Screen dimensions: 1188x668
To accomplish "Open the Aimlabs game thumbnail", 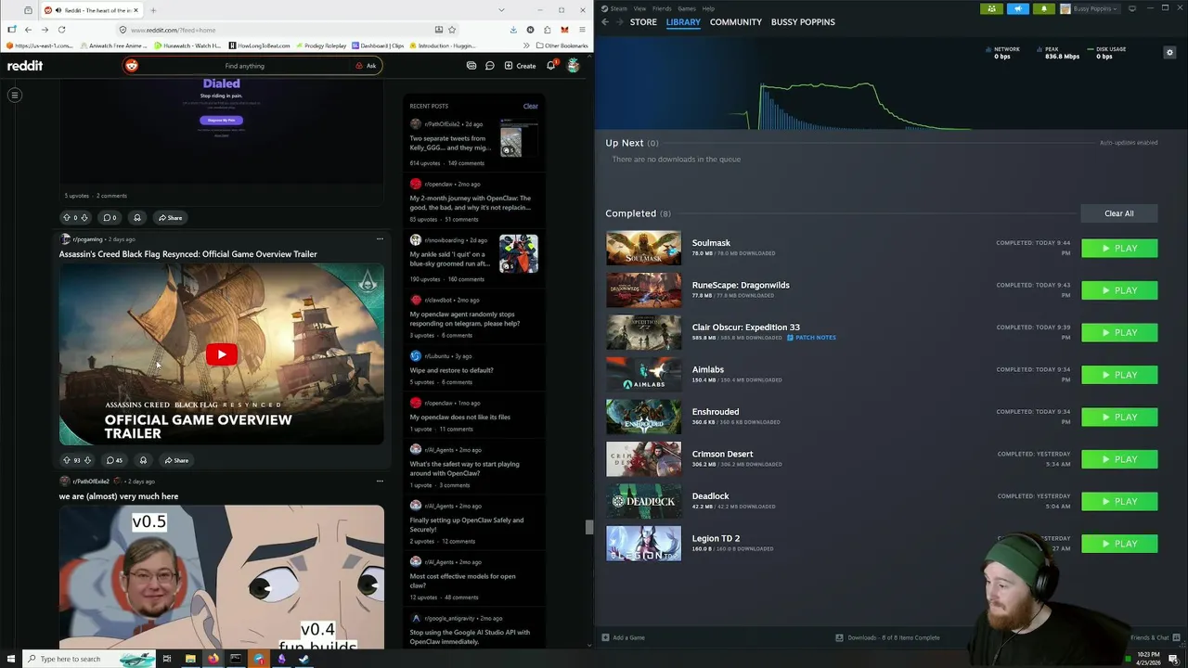I will [x=643, y=375].
